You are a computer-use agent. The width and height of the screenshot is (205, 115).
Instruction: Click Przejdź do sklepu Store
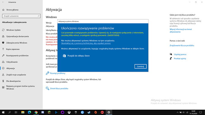[78, 56]
